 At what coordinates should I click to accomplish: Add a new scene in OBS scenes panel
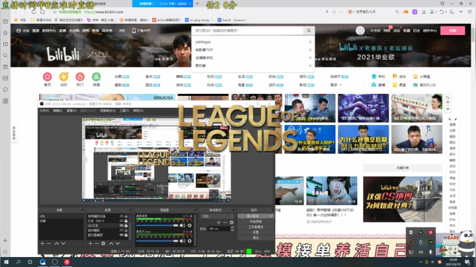point(42,243)
